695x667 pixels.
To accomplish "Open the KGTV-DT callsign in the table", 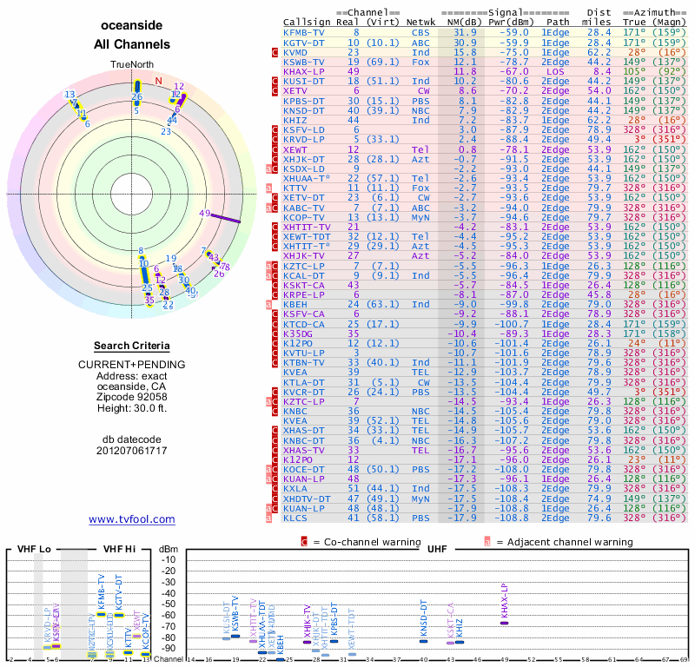I will pos(304,42).
